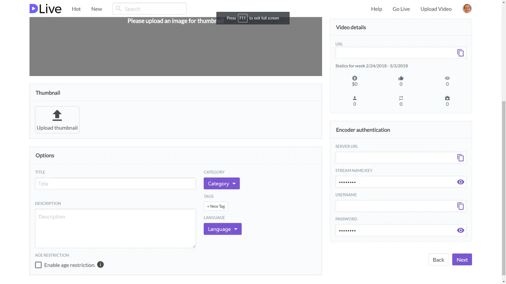Image resolution: width=506 pixels, height=284 pixels.
Task: Select Upload Video in header
Action: tap(436, 9)
